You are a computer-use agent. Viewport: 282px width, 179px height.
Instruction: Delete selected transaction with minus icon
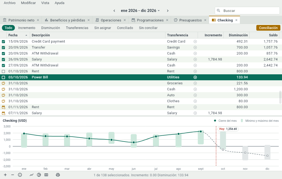12,175
